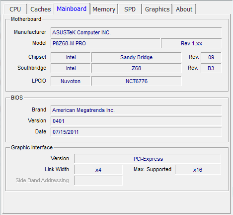Go to the Memory tab
The height and width of the screenshot is (215, 233).
[104, 9]
